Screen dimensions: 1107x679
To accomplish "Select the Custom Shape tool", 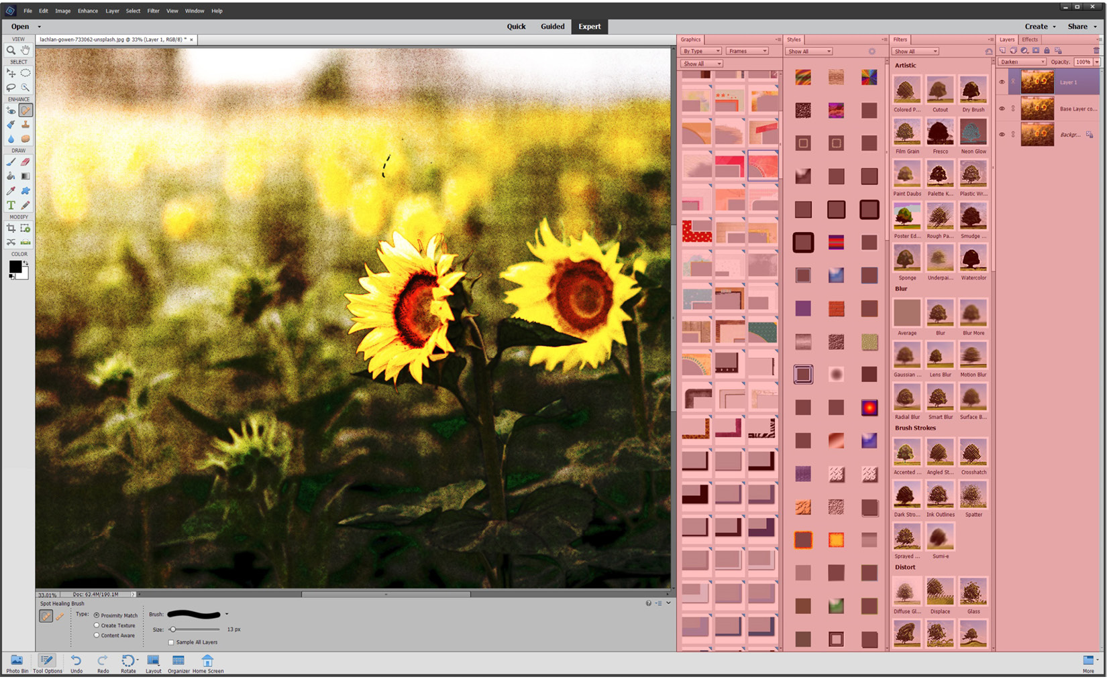I will pos(25,191).
